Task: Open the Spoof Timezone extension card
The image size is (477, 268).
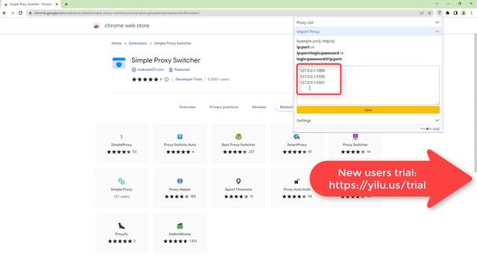Action: coord(238,188)
